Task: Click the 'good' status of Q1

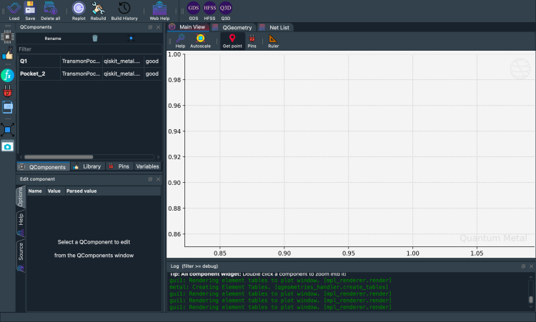Action: (152, 61)
